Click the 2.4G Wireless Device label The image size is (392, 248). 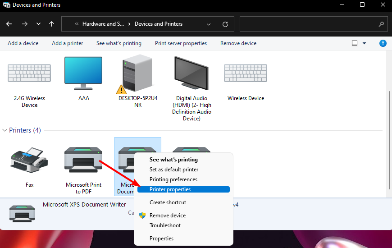pyautogui.click(x=29, y=101)
